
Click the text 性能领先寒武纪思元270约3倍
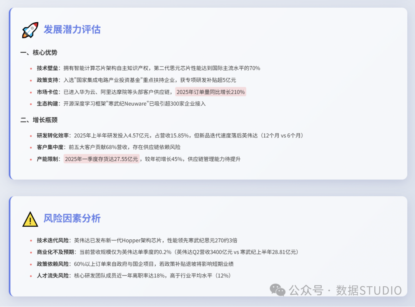202,240
